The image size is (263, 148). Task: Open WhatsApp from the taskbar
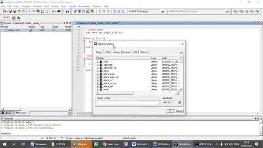tap(96, 144)
